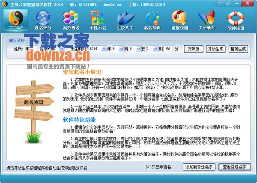This screenshot has height=183, width=257.
Task: Open the 关于软件 butterfly icon
Action: tap(207, 20)
